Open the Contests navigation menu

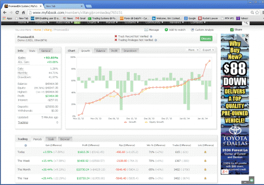[x=198, y=22]
